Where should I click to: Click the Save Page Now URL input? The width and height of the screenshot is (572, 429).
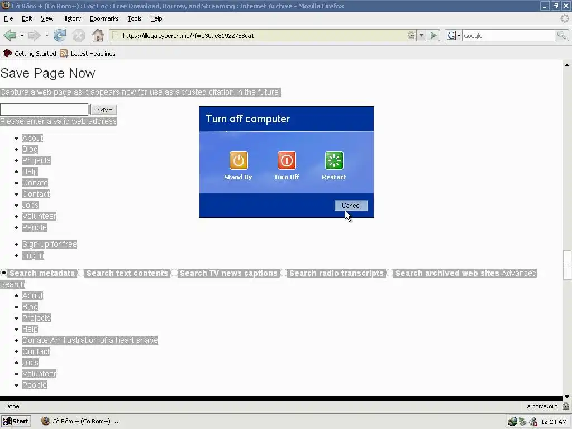tap(44, 109)
